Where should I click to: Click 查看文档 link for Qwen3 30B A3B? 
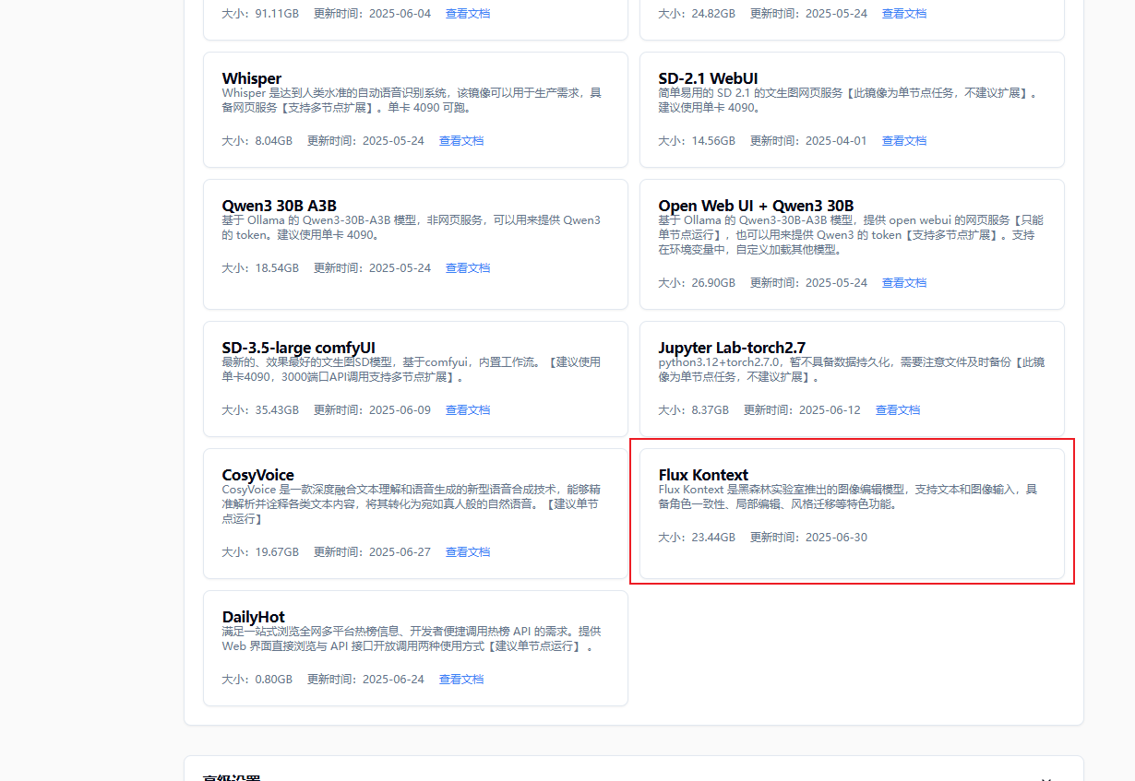pyautogui.click(x=467, y=268)
